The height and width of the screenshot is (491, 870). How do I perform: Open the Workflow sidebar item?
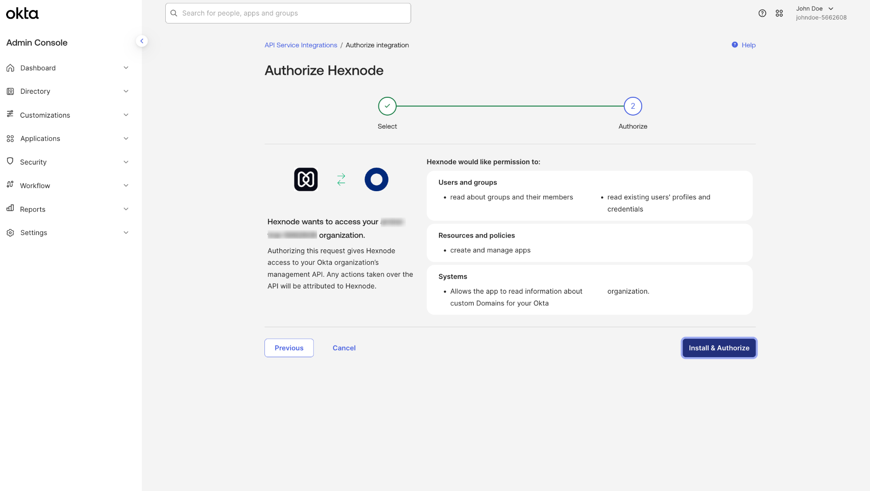pyautogui.click(x=68, y=186)
